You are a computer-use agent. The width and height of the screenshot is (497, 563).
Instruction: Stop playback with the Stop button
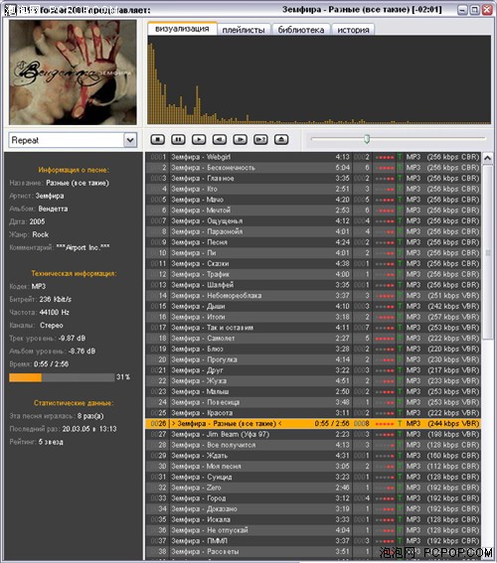[157, 139]
